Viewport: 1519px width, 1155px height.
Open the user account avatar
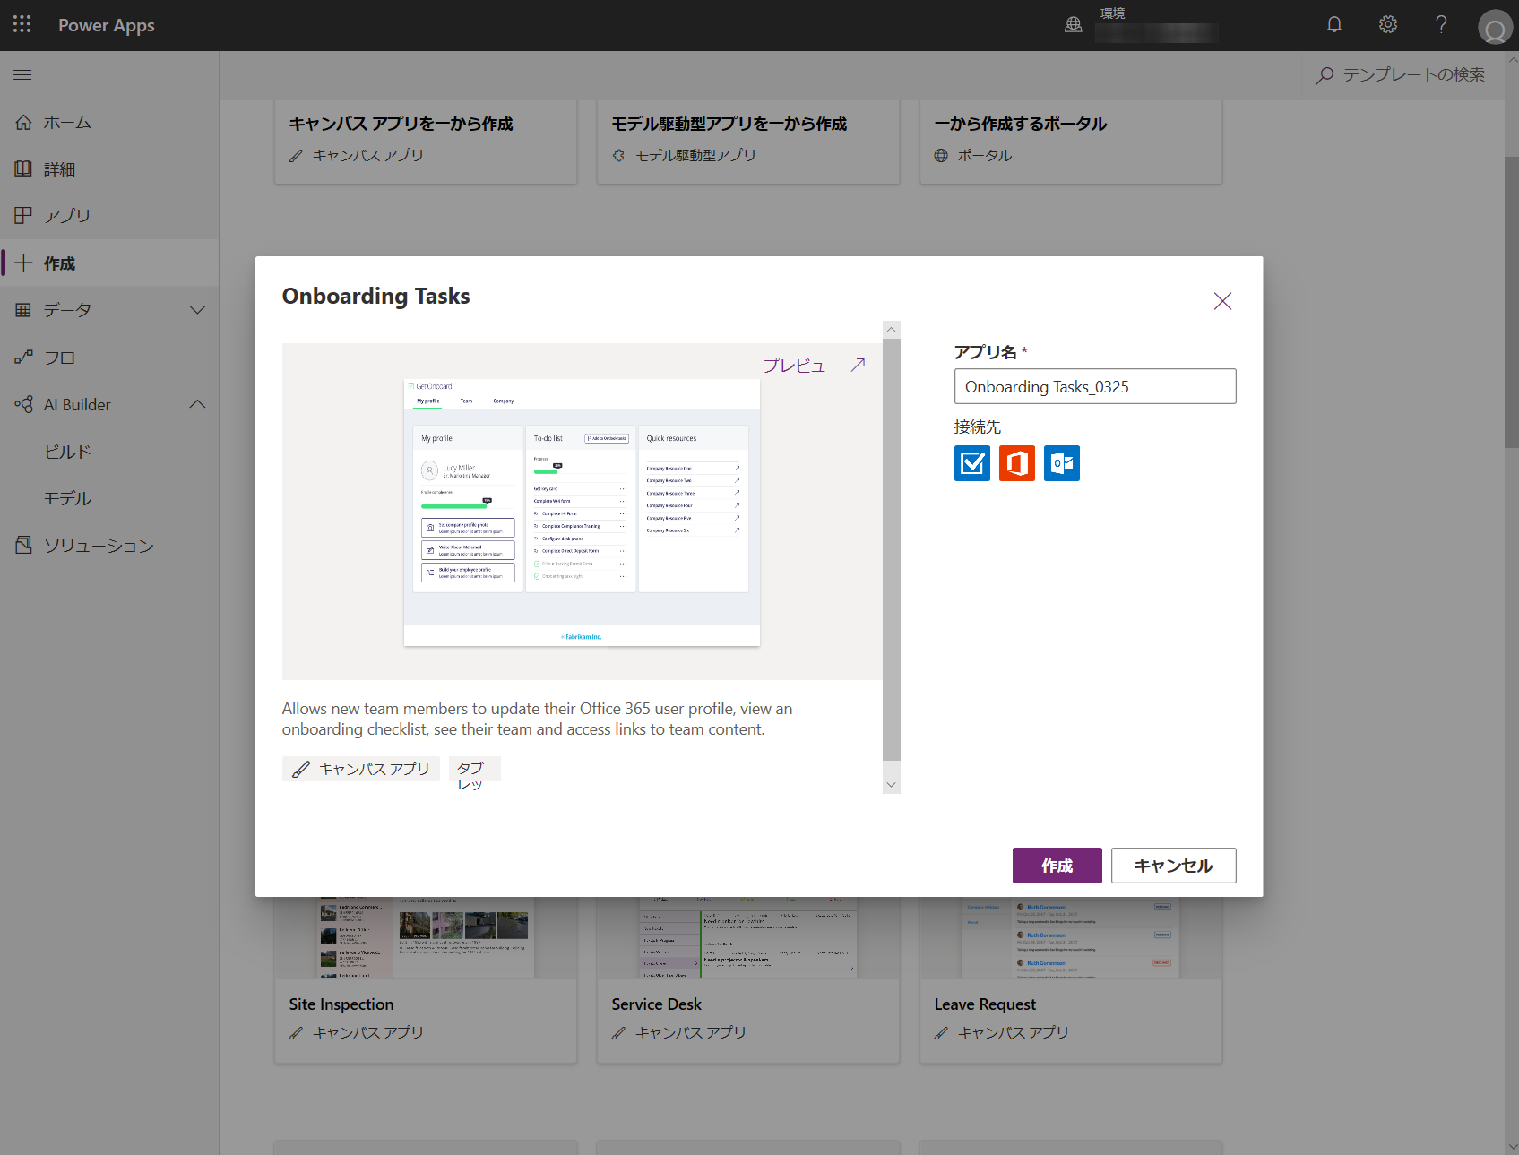pyautogui.click(x=1495, y=27)
